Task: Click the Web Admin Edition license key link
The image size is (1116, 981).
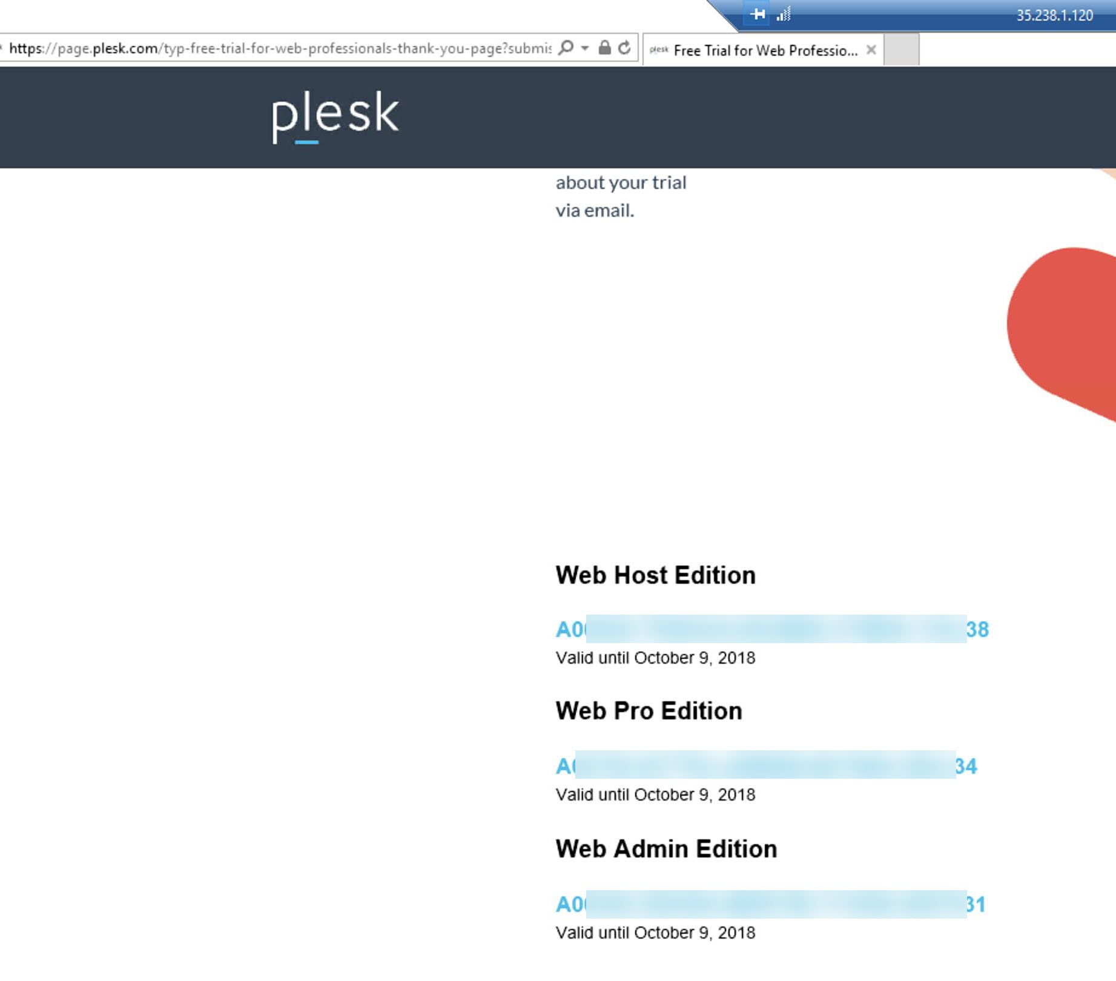Action: click(x=770, y=904)
